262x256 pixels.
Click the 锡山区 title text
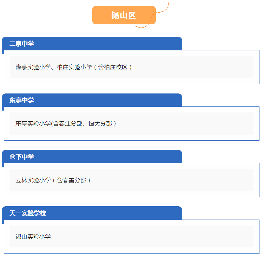(124, 15)
